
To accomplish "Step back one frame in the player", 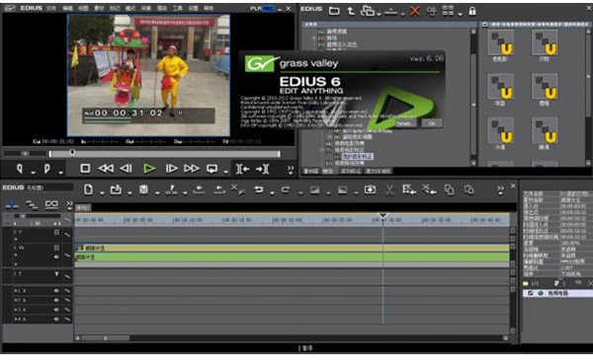I will [126, 169].
